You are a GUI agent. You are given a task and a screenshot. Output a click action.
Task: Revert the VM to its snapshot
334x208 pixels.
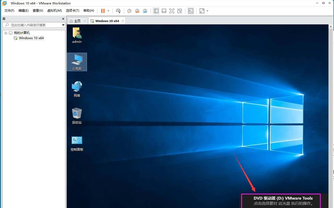pyautogui.click(x=137, y=11)
